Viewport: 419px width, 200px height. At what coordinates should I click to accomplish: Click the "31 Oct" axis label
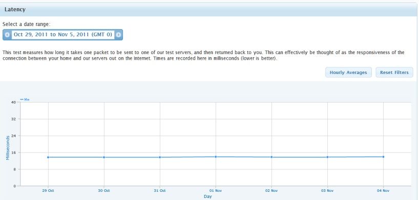click(x=160, y=191)
